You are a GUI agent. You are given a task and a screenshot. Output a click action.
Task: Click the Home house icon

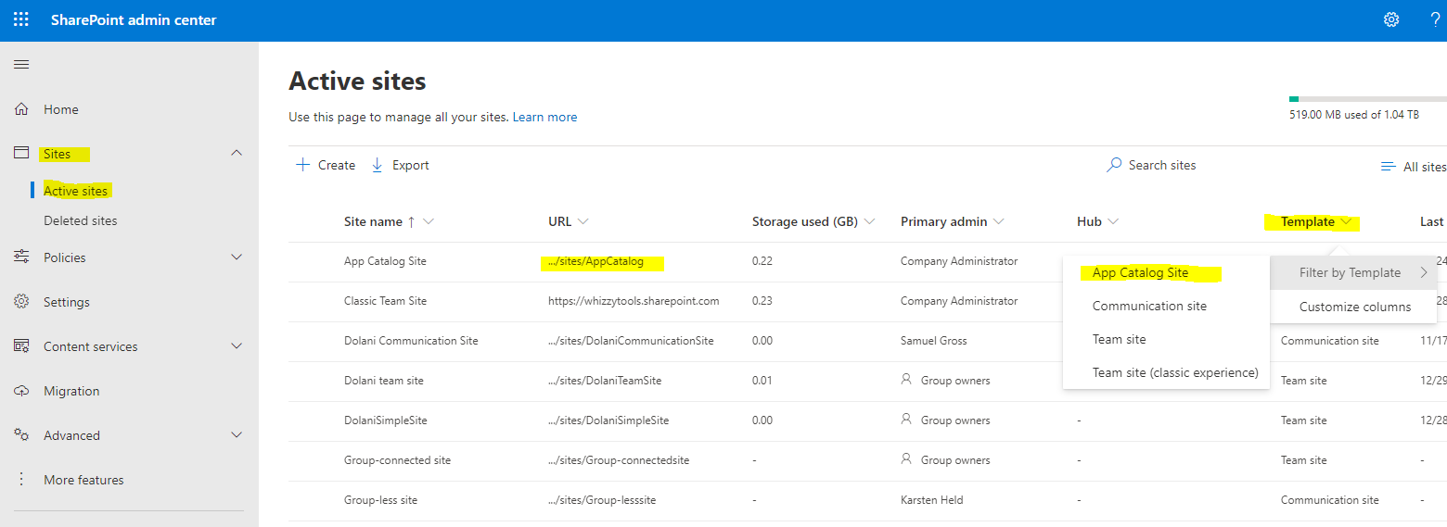[21, 109]
